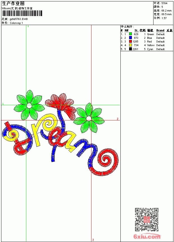Choose the yellow thread swatch
Image resolution: width=174 pixels, height=242 pixels.
click(130, 45)
